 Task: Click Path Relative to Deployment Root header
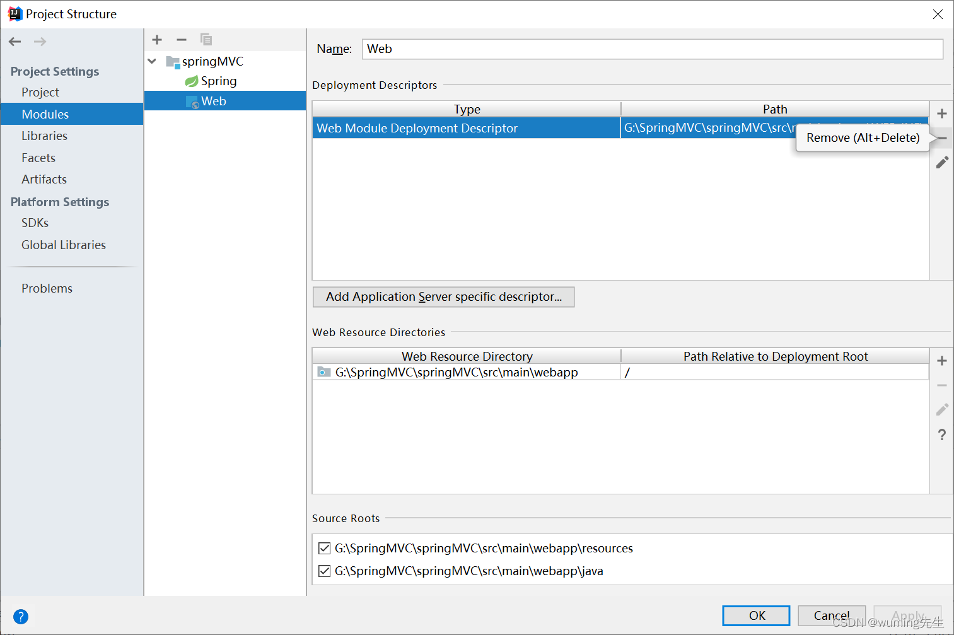[x=775, y=356]
